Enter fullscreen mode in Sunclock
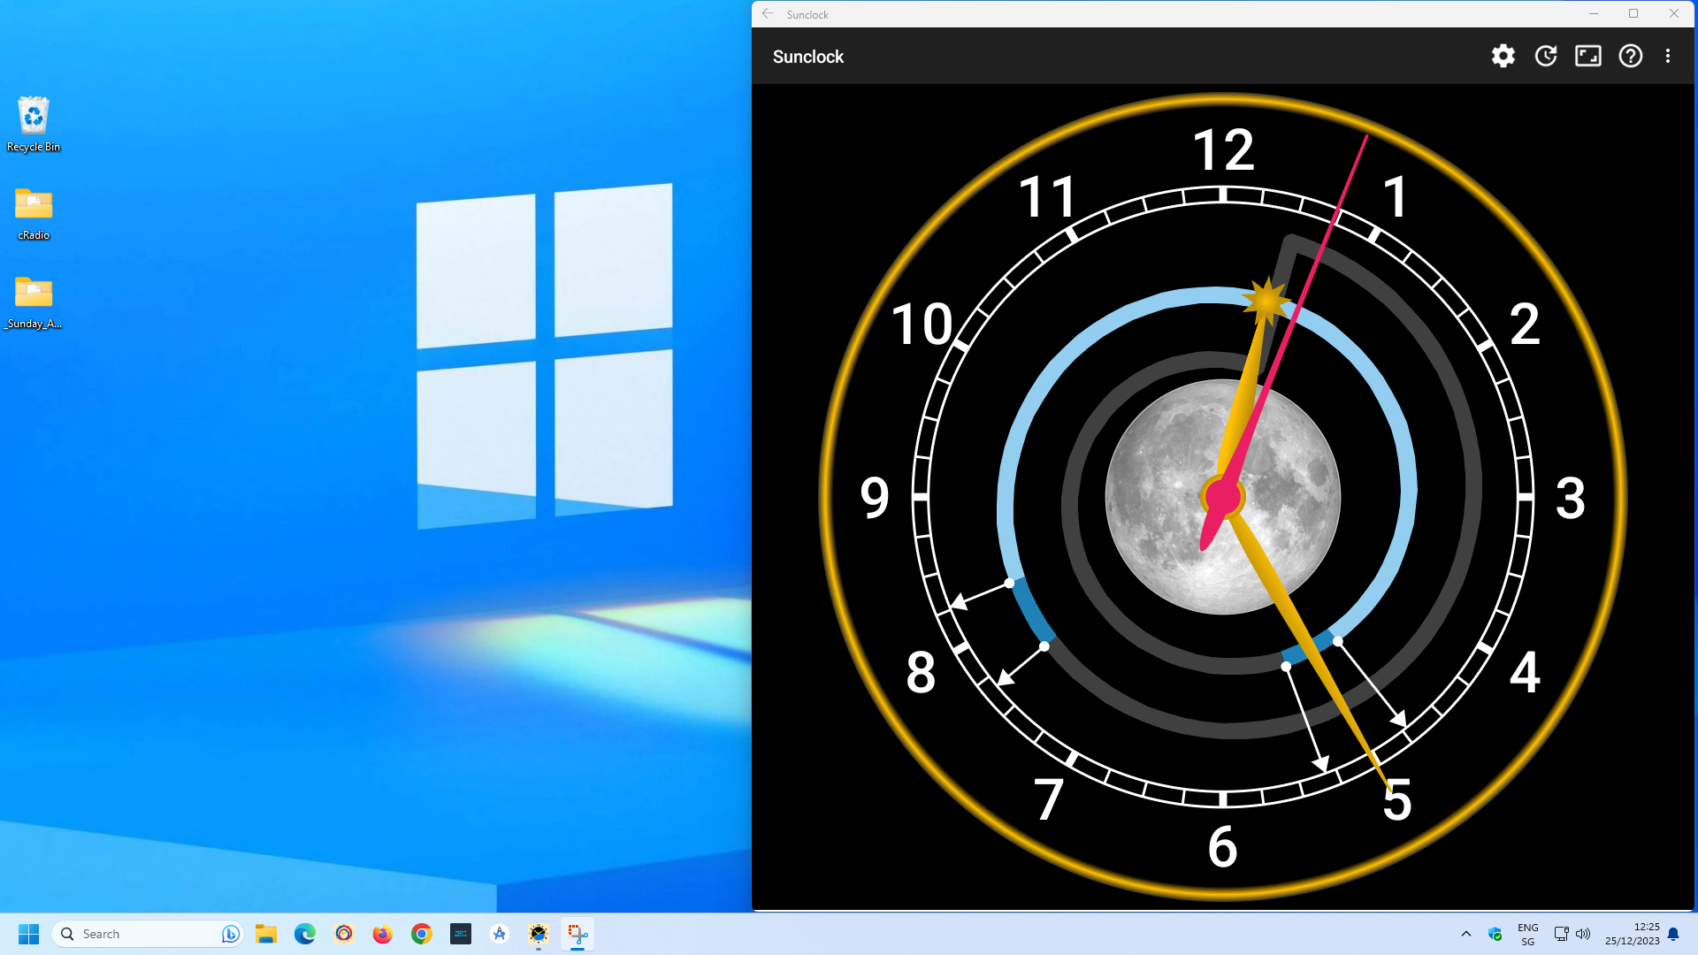The height and width of the screenshot is (955, 1698). pos(1587,56)
